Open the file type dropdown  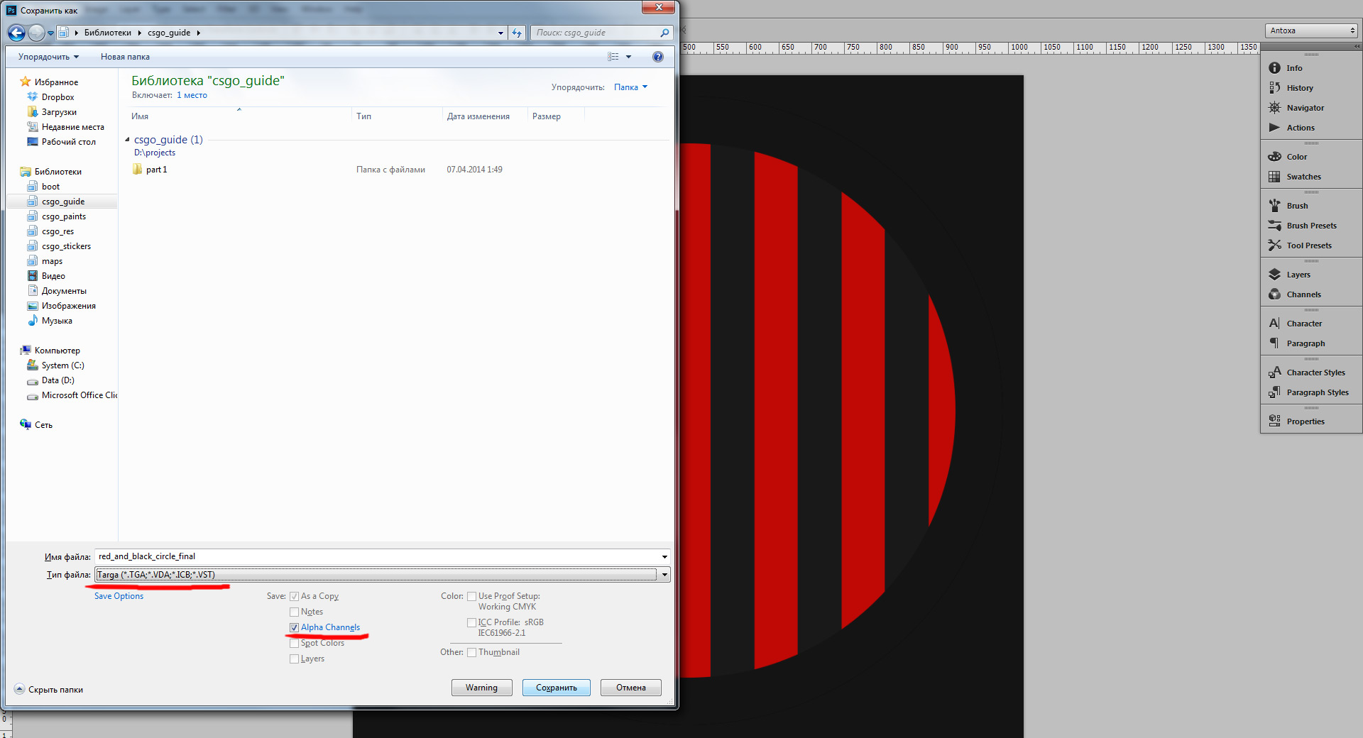pos(664,575)
